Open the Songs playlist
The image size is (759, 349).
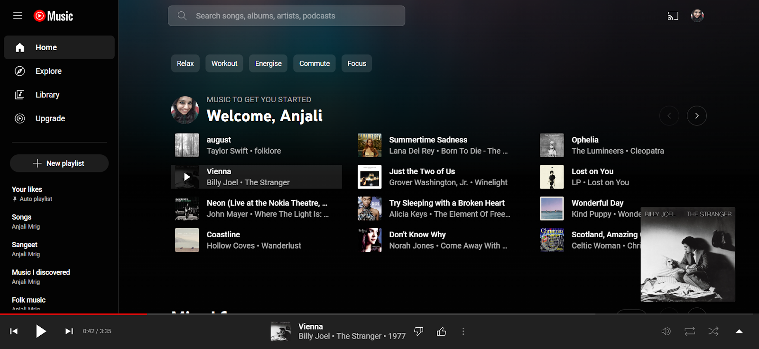[59, 222]
